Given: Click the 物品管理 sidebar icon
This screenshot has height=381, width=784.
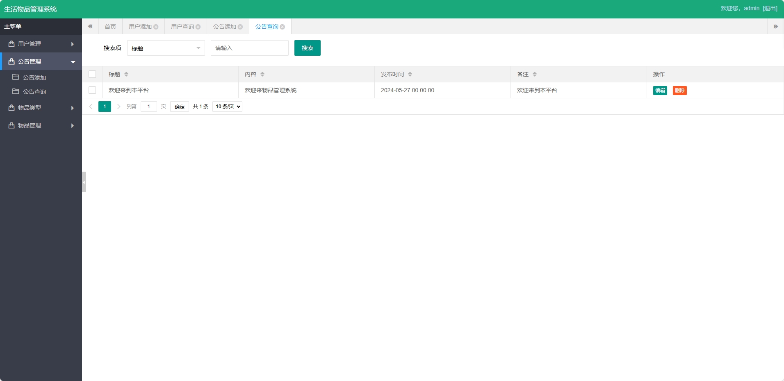Looking at the screenshot, I should [11, 125].
